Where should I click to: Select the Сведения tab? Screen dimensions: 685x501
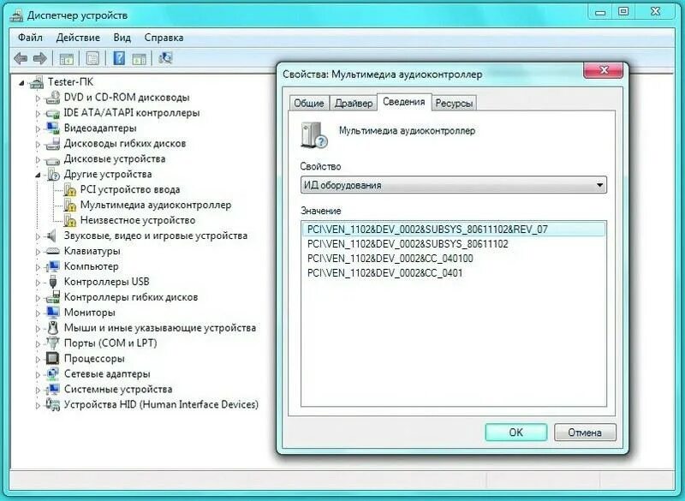[x=403, y=102]
